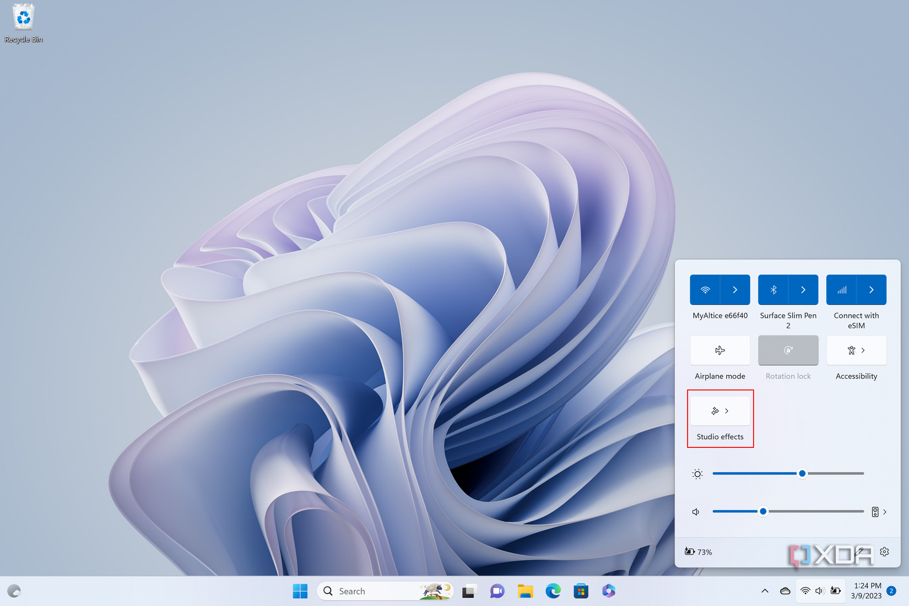909x606 pixels.
Task: Toggle Airplane mode off or on
Action: (720, 350)
